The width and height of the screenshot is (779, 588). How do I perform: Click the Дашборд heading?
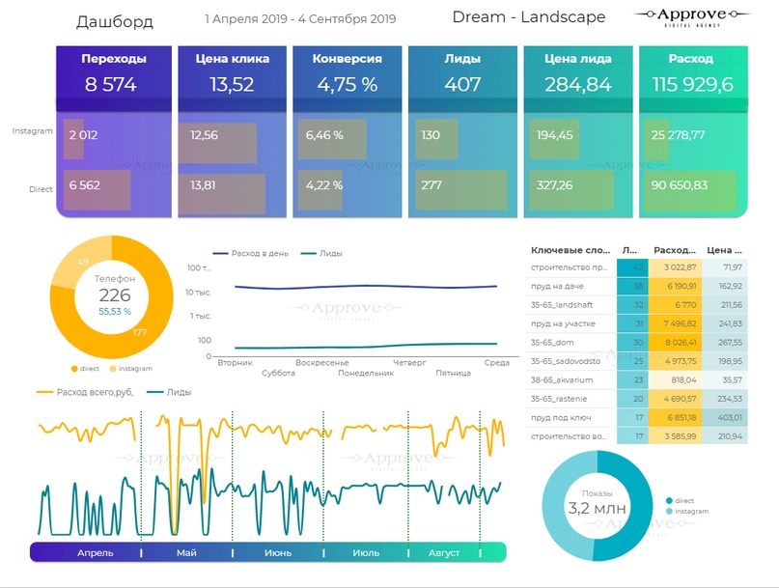coord(115,22)
